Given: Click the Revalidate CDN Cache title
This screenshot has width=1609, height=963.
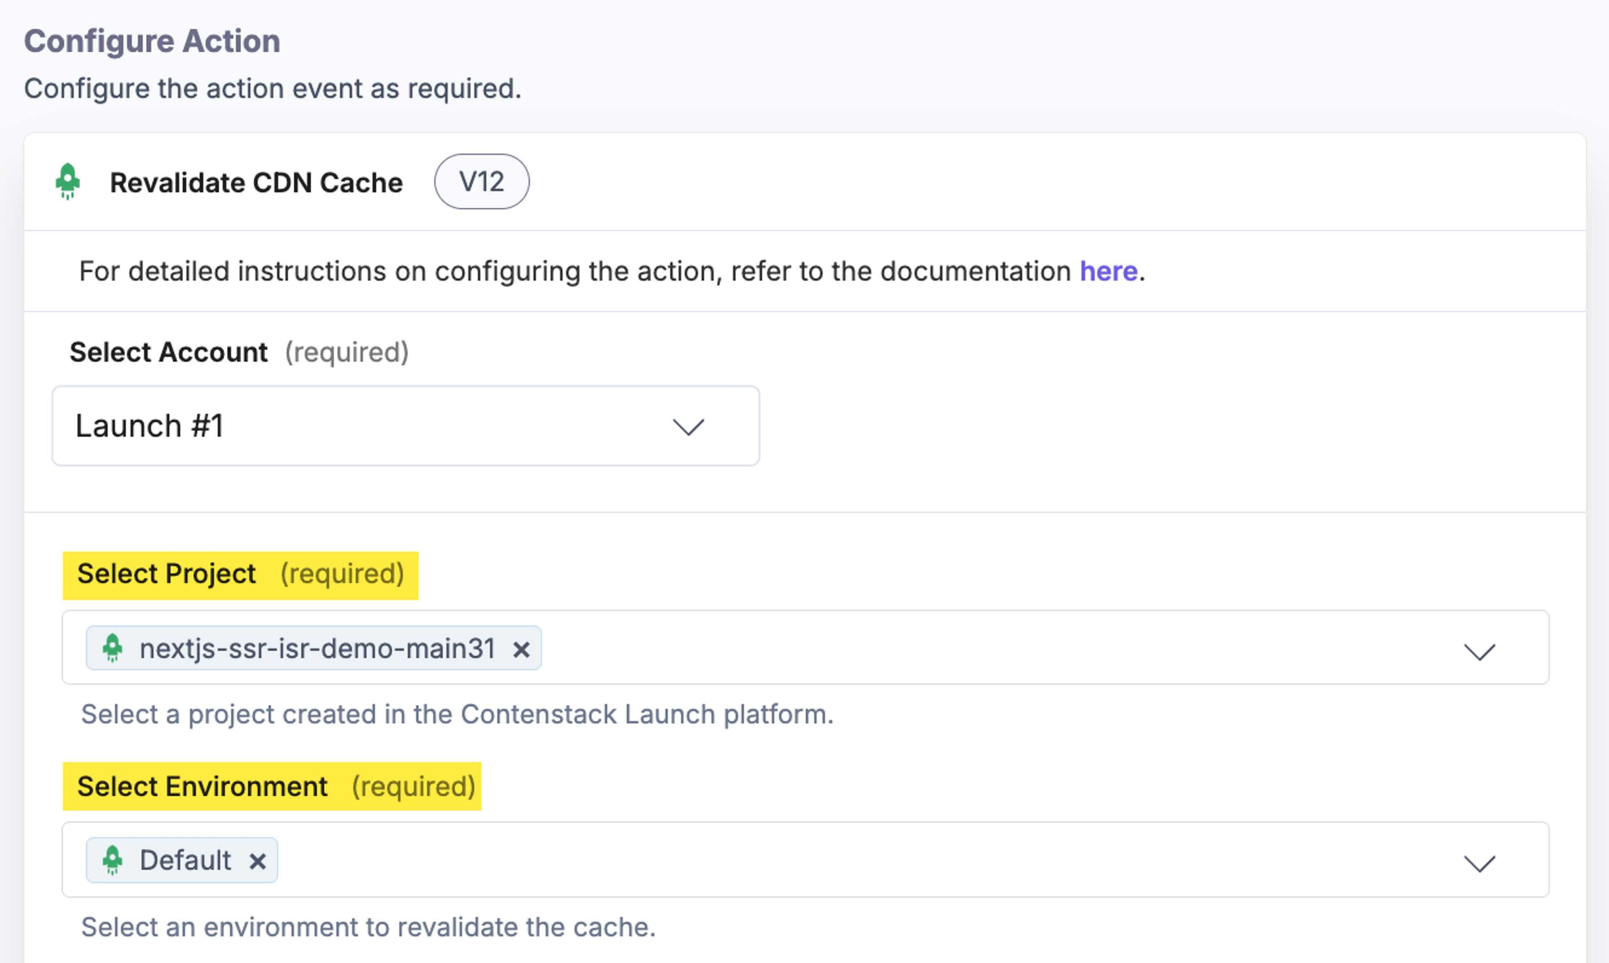Looking at the screenshot, I should pyautogui.click(x=256, y=182).
